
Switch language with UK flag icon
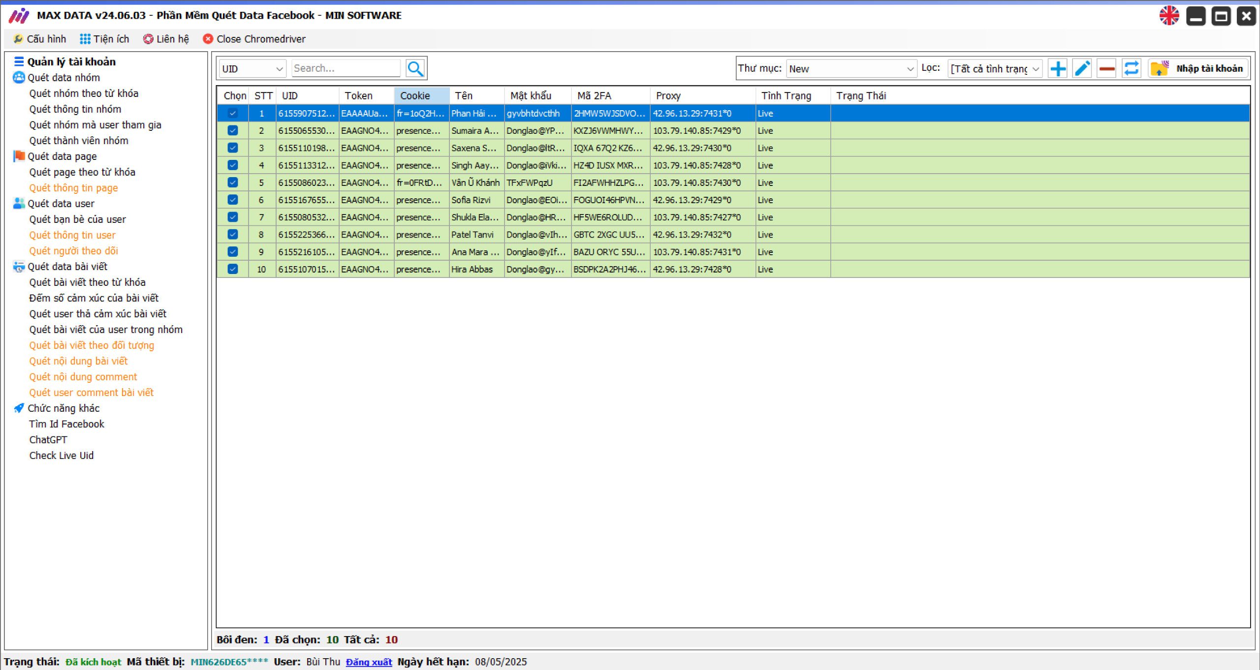(x=1169, y=16)
